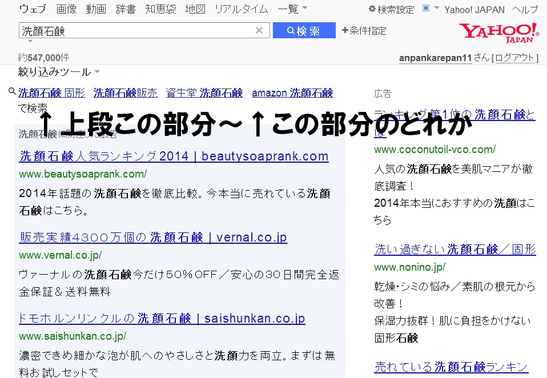
Task: Click related search 洗顔石鹸 固形
Action: [51, 93]
